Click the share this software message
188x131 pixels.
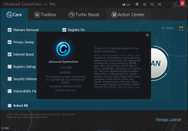41,116
